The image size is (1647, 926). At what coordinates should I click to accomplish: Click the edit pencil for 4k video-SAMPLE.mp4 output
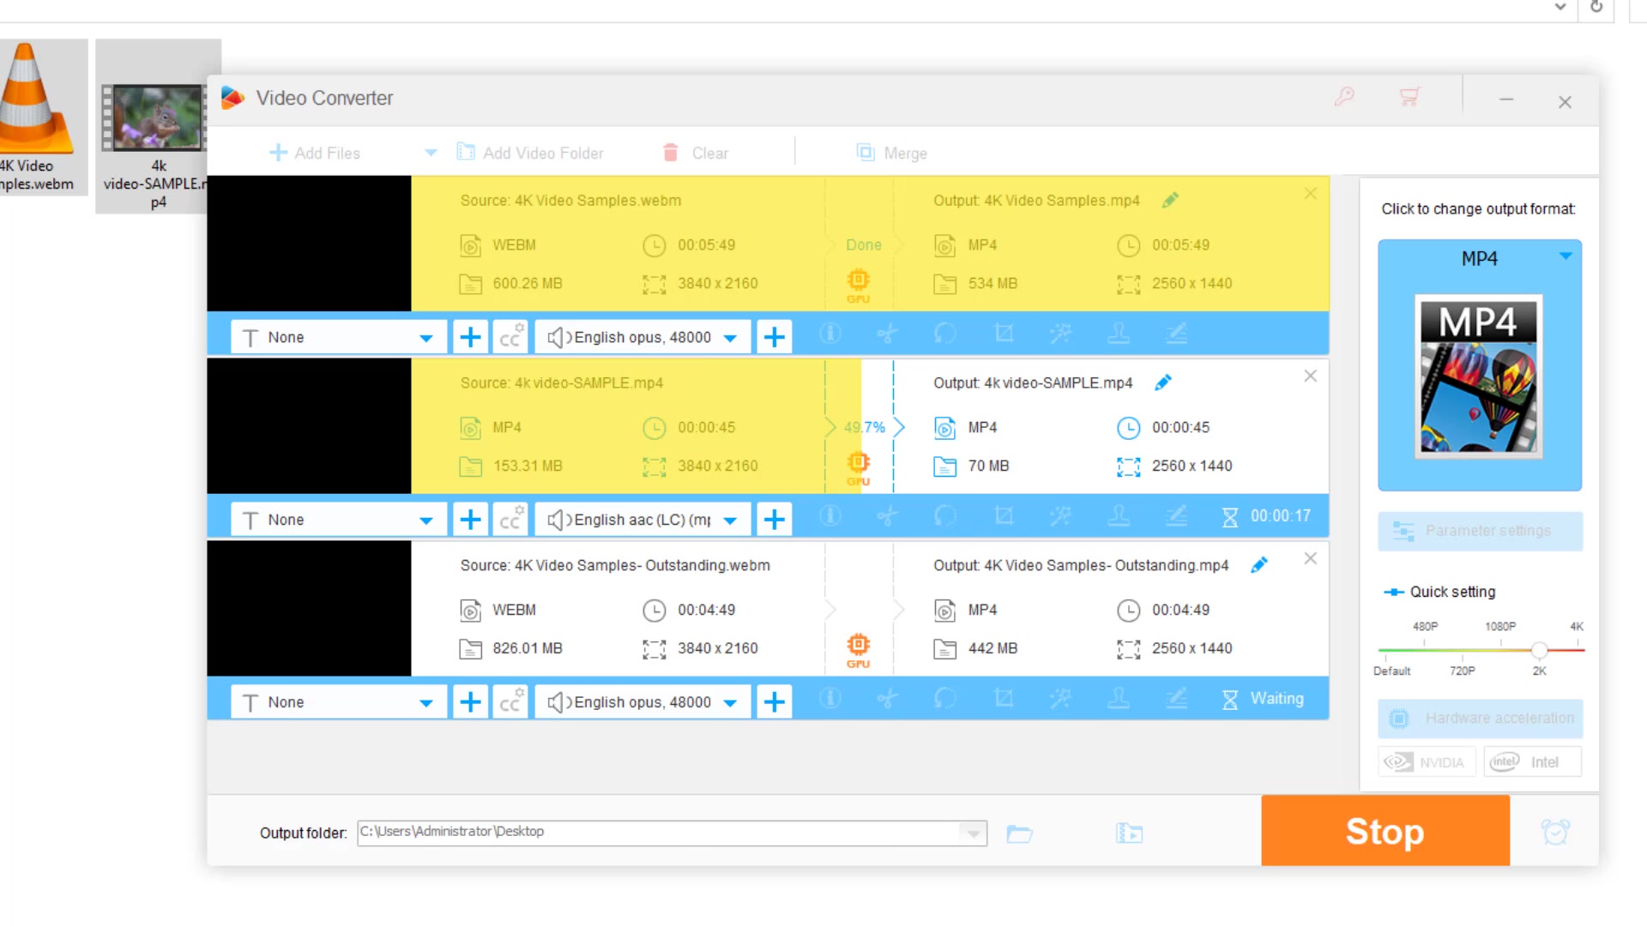[x=1163, y=382]
